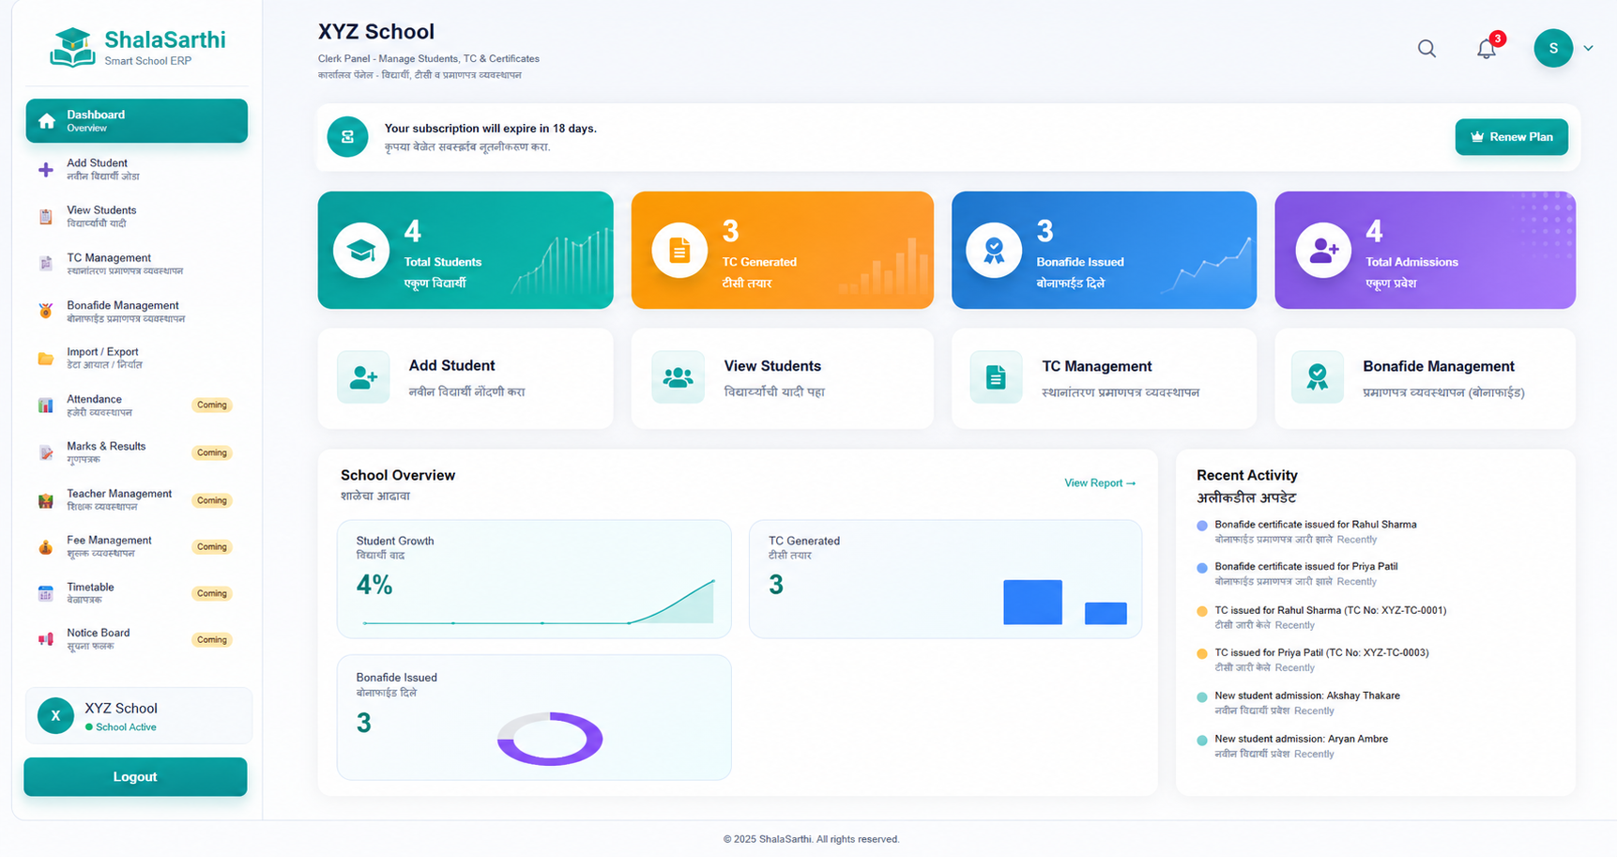Image resolution: width=1617 pixels, height=857 pixels.
Task: Click the calendar icon beside Timetable
Action: point(45,593)
